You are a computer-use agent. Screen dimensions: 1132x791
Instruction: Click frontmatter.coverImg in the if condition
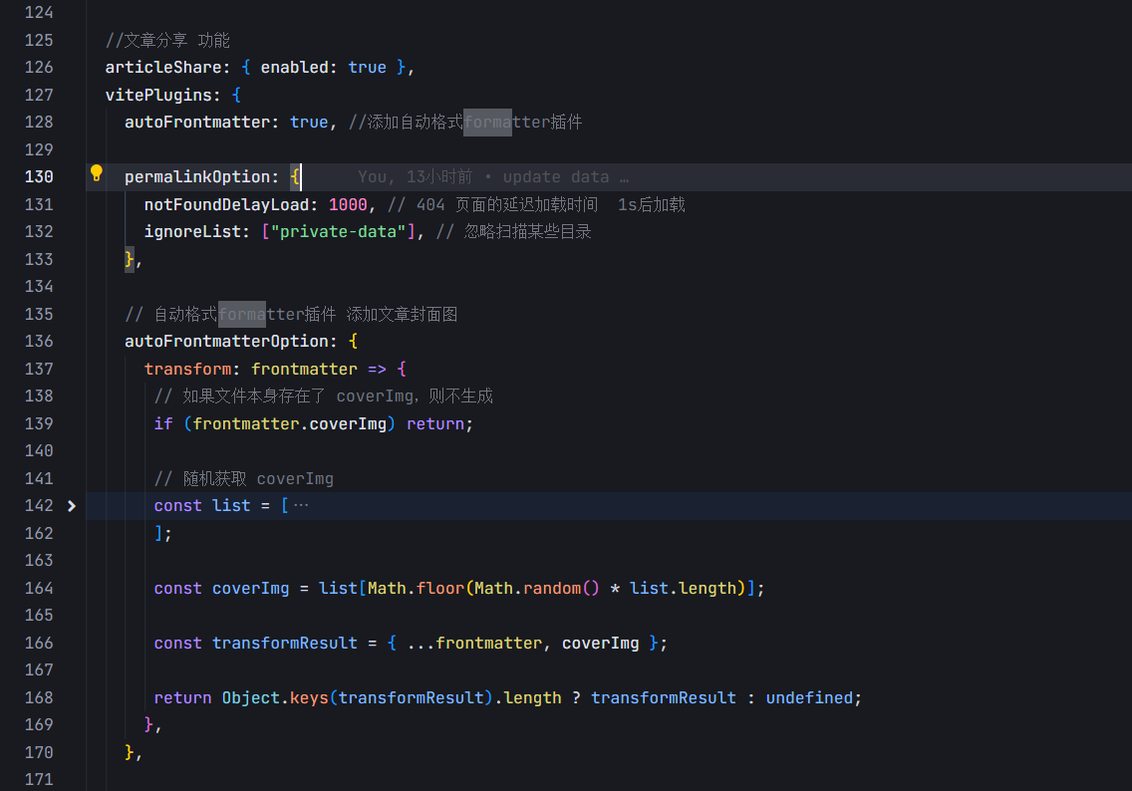coord(290,423)
